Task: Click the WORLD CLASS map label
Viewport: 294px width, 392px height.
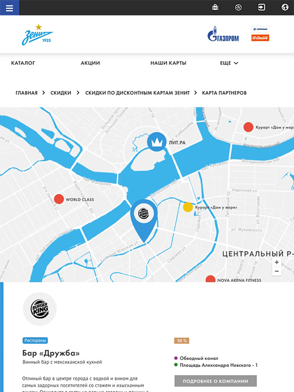Action: (79, 199)
